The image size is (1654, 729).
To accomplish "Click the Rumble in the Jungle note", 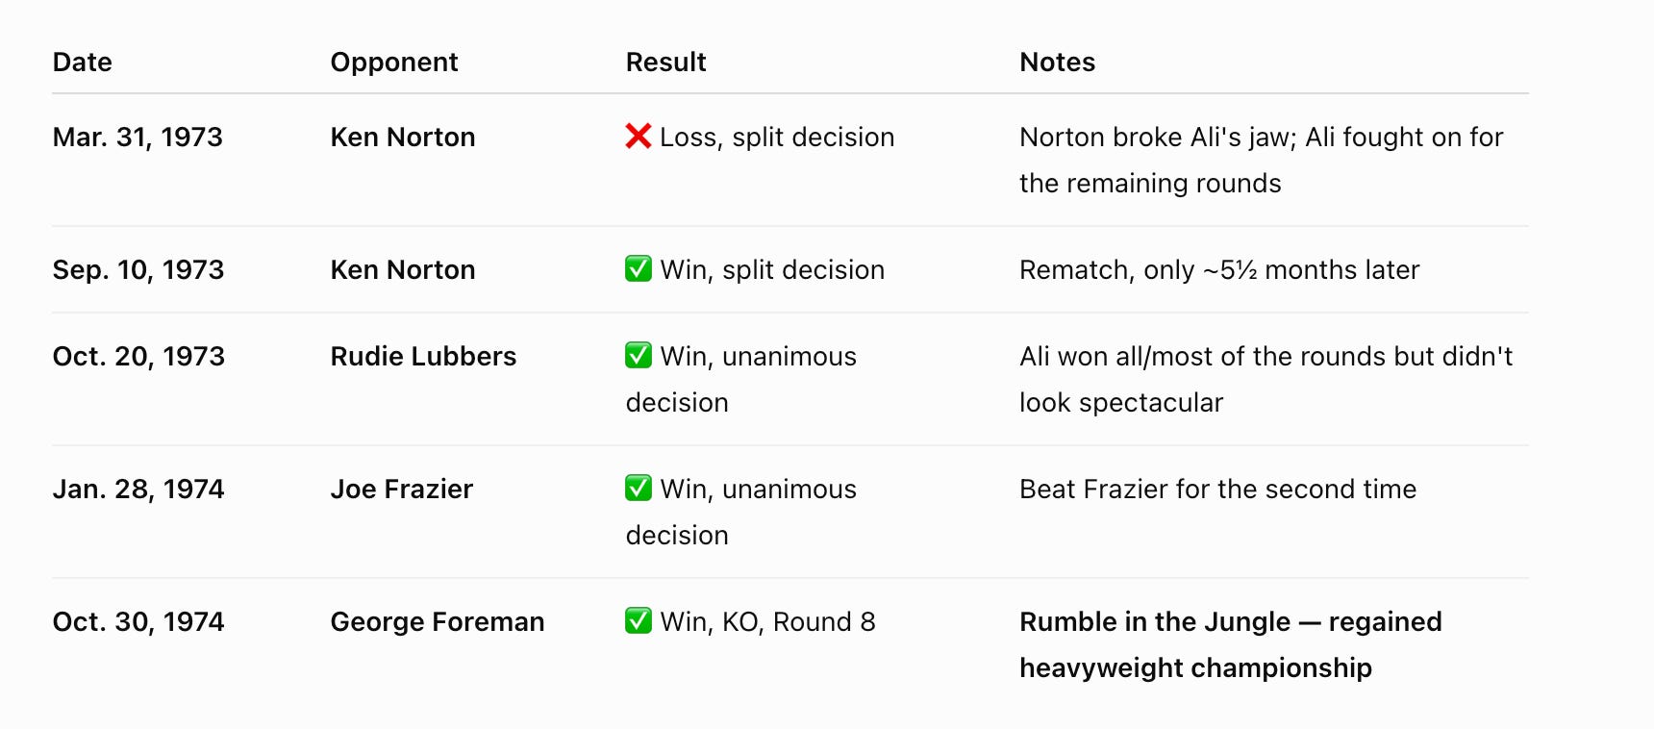I will (x=1231, y=645).
